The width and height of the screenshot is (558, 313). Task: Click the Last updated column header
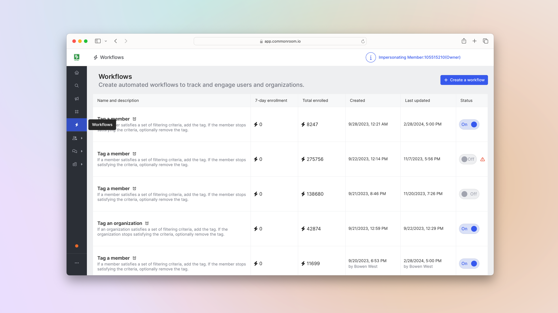(417, 101)
